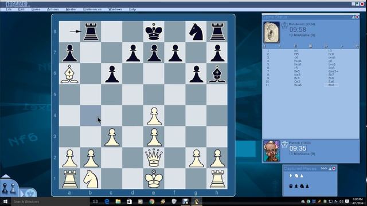Select the black pawn on c6
Screen dimensions: 367x206
click(112, 74)
